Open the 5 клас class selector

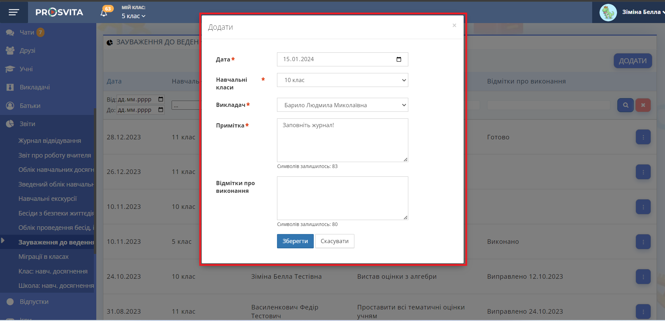click(133, 16)
